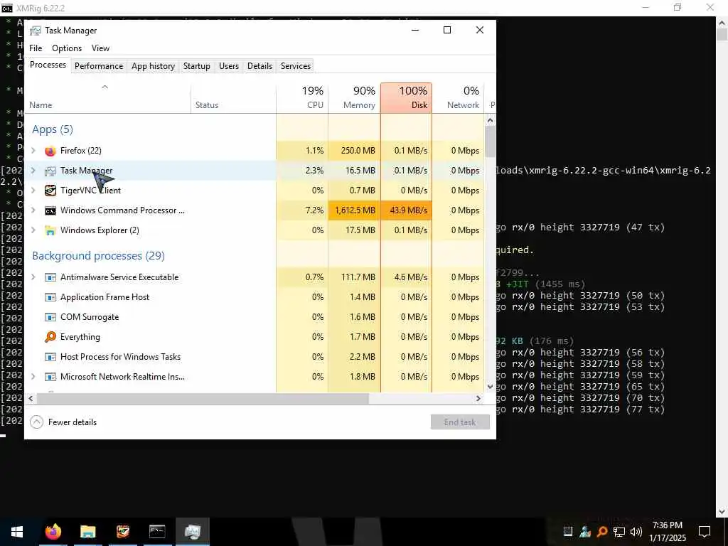Click the XMRig console title bar icon

coord(7,8)
